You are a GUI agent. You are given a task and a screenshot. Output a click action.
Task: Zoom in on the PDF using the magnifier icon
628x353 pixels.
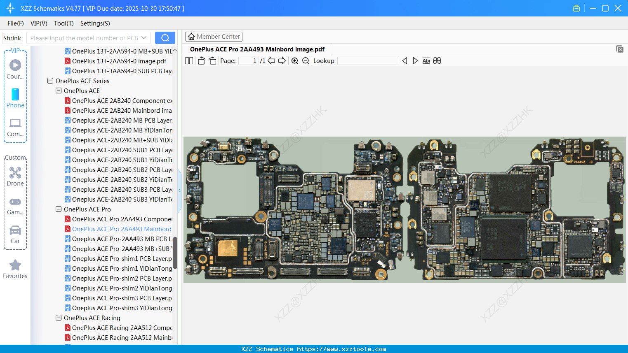click(295, 60)
